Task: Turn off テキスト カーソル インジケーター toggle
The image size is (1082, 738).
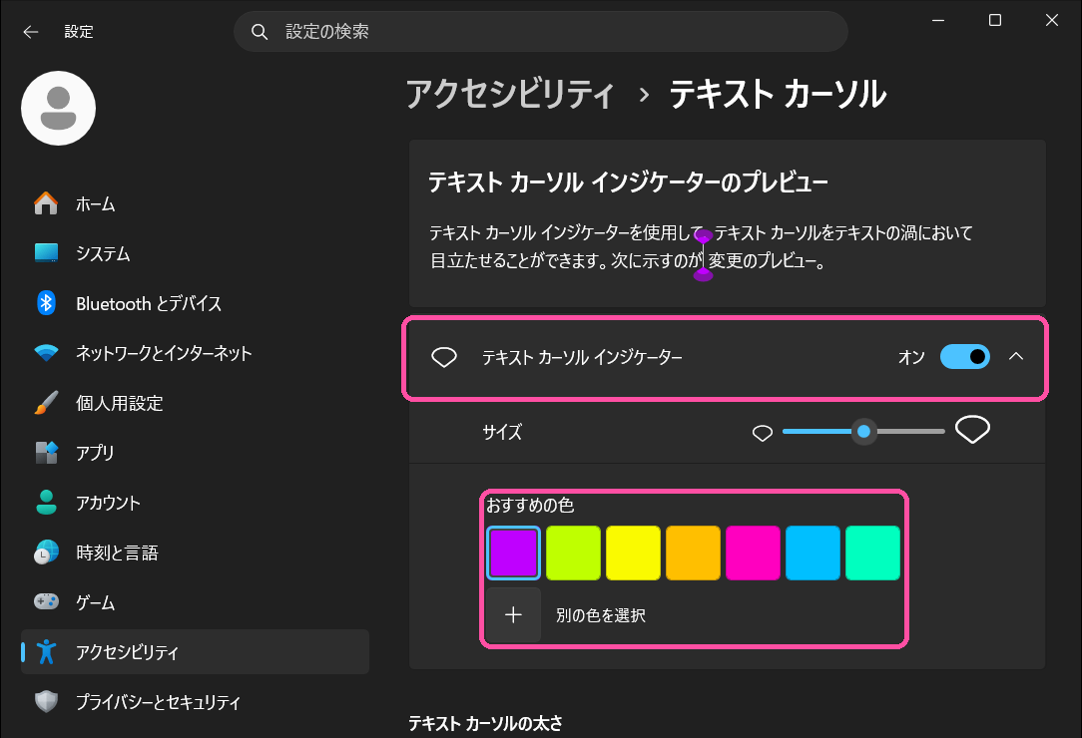Action: coord(965,357)
